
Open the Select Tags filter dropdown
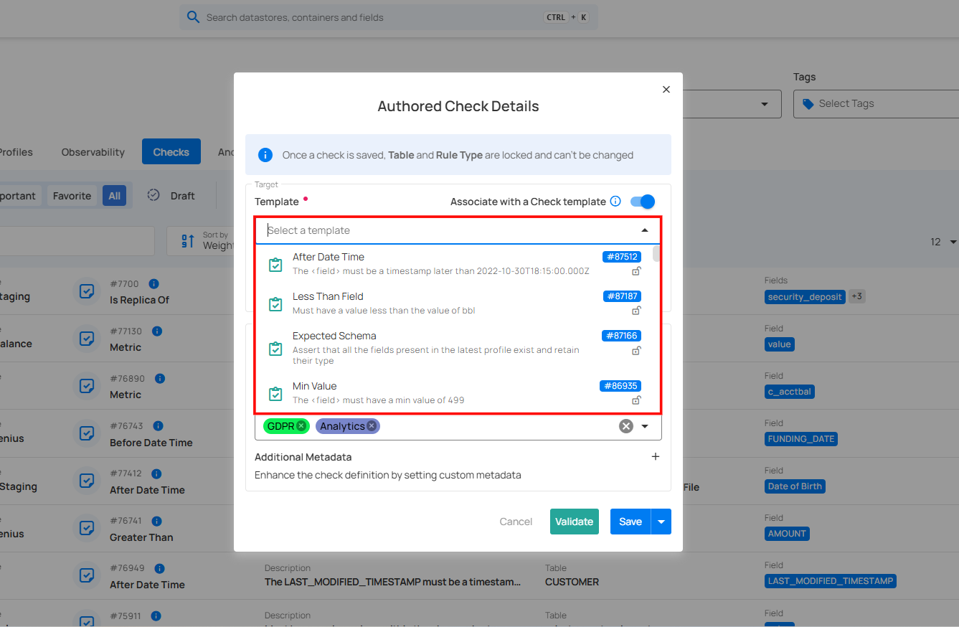pyautogui.click(x=876, y=104)
